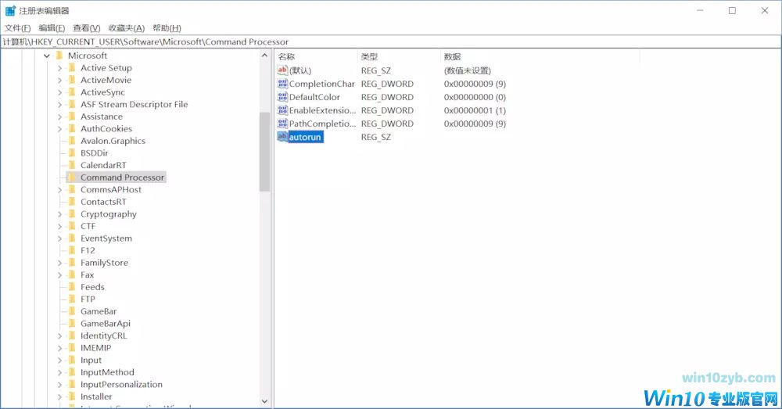Click the Microsoft folder icon
The height and width of the screenshot is (409, 782).
point(59,56)
